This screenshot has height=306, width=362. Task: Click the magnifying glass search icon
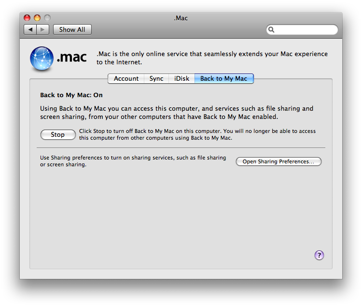(271, 29)
